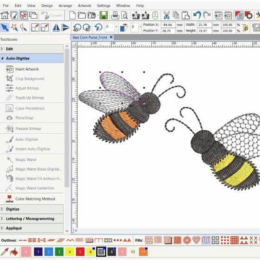The height and width of the screenshot is (260, 260).
Task: Click the Cut scissors icon
Action: click(166, 15)
